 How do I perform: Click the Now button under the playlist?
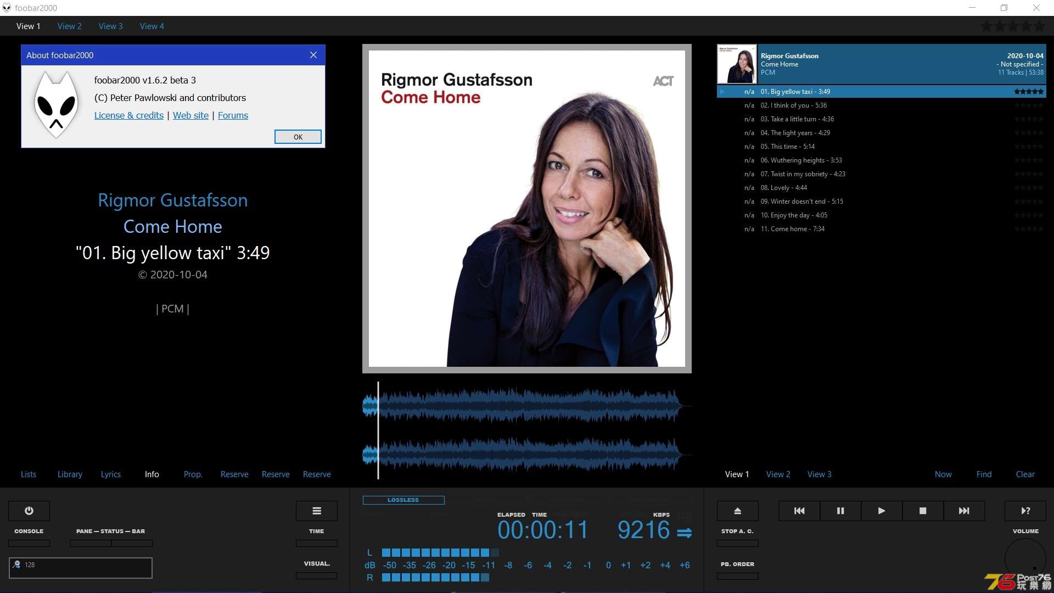(944, 474)
